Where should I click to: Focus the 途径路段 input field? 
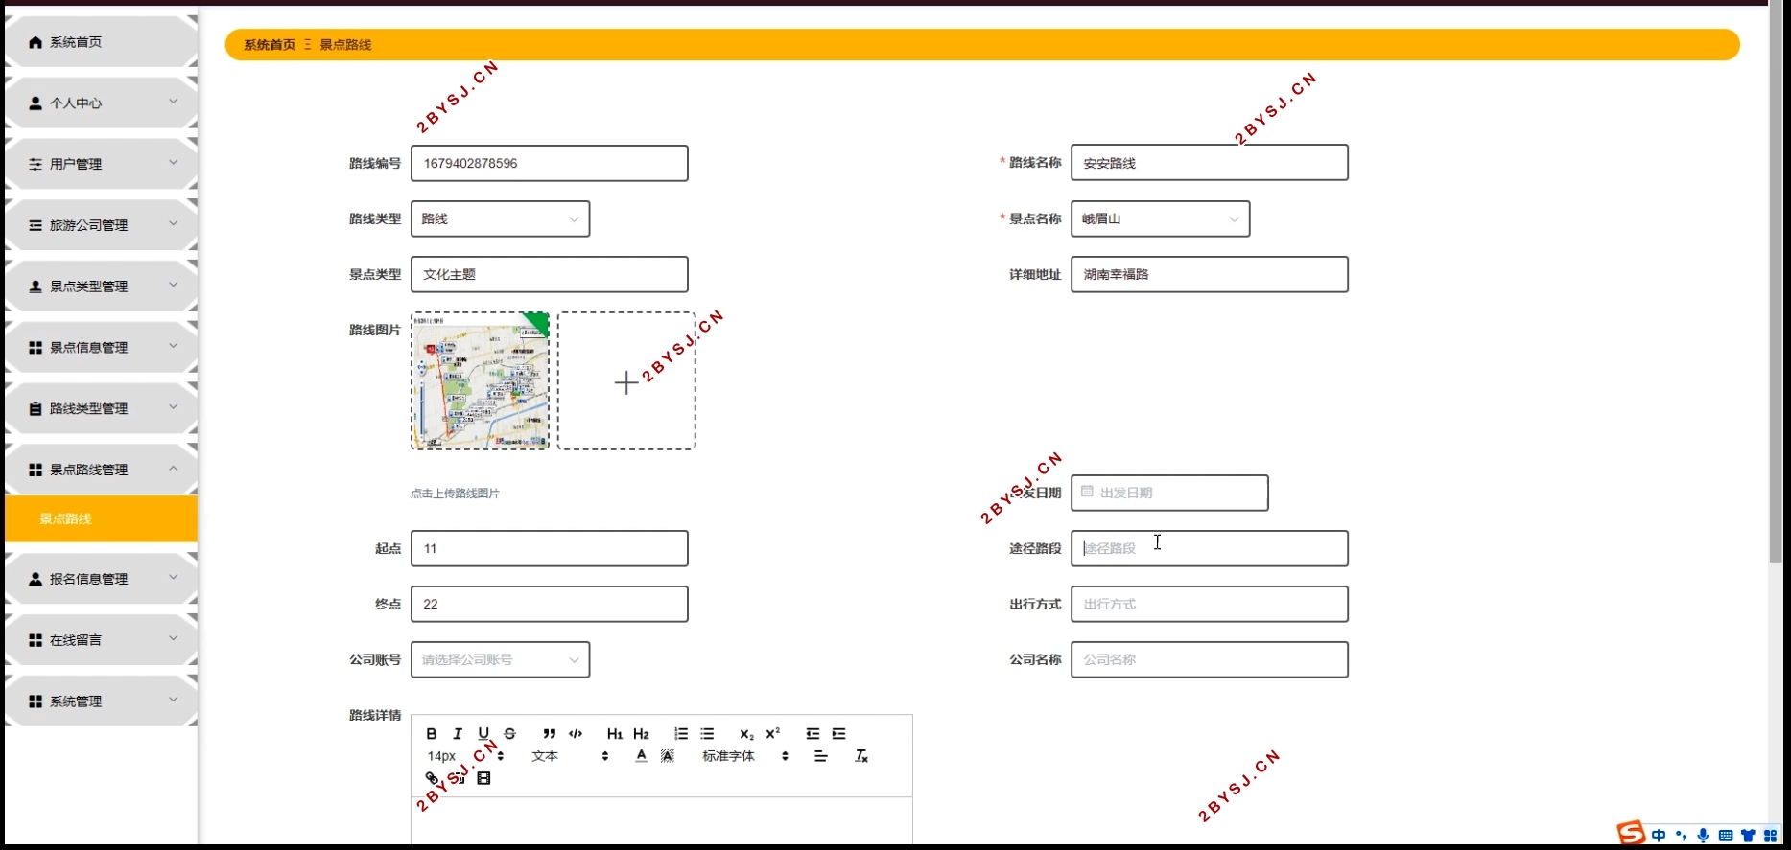coord(1210,548)
